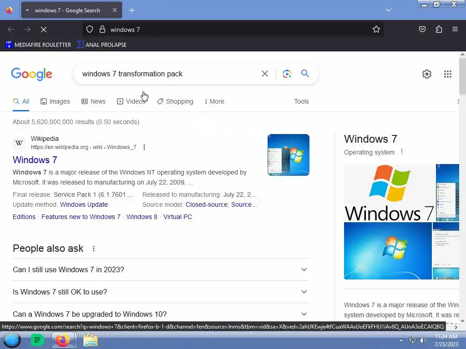Open the Virtual PC sitelink

pos(177,217)
